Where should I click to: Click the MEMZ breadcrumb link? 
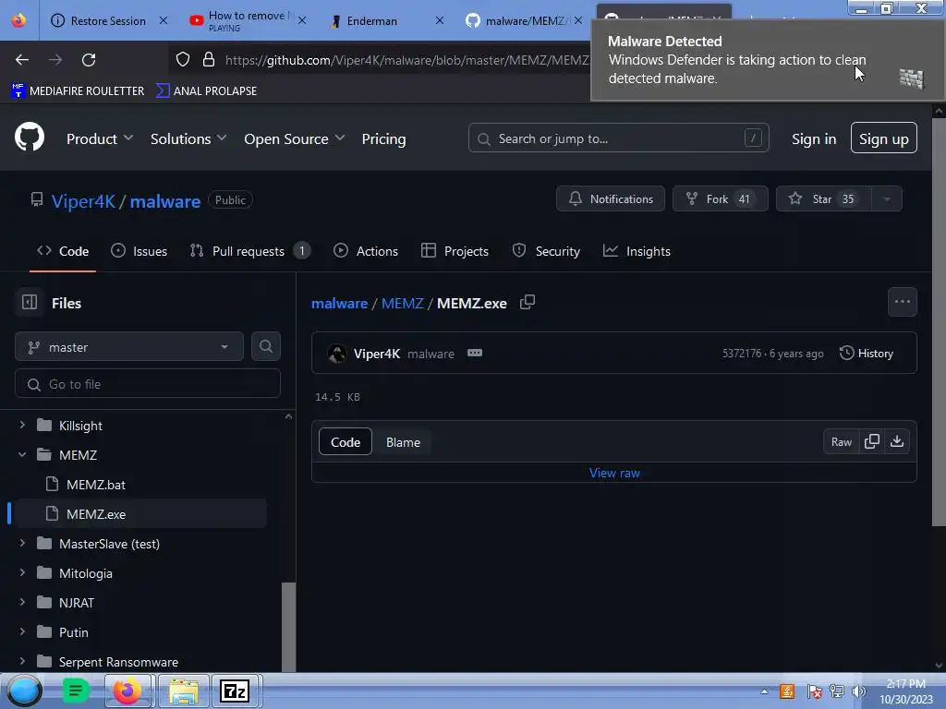tap(403, 303)
